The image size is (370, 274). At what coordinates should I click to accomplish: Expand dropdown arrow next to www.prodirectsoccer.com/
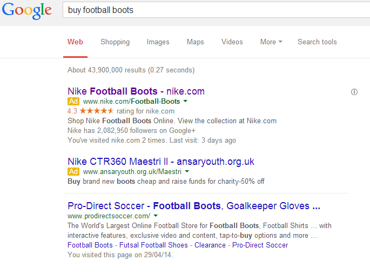156,216
